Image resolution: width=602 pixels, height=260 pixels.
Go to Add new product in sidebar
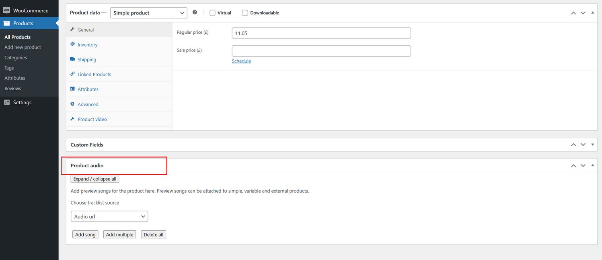click(x=23, y=47)
